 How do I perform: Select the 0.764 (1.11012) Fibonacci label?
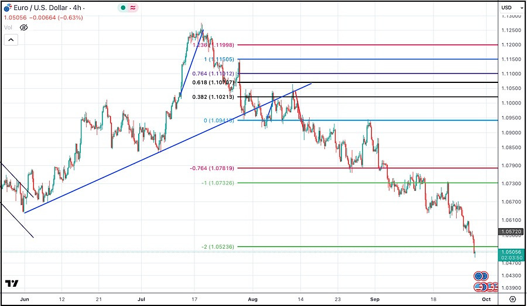coord(213,74)
